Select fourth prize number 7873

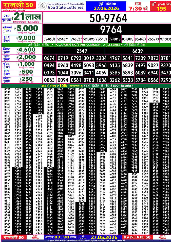click(x=153, y=58)
